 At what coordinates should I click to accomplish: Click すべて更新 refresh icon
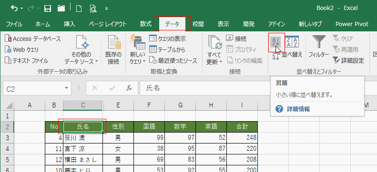[214, 50]
